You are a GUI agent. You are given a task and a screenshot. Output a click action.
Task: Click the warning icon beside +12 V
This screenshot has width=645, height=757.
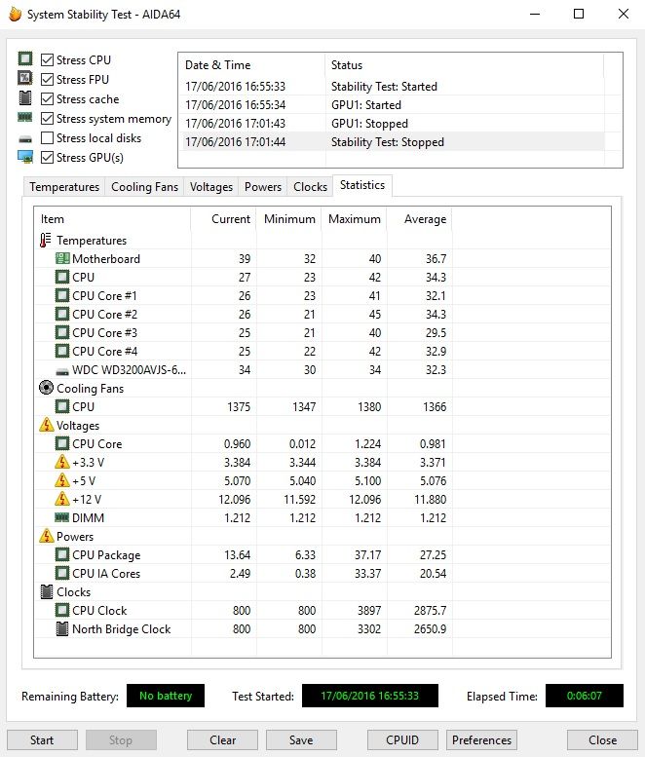(x=62, y=500)
